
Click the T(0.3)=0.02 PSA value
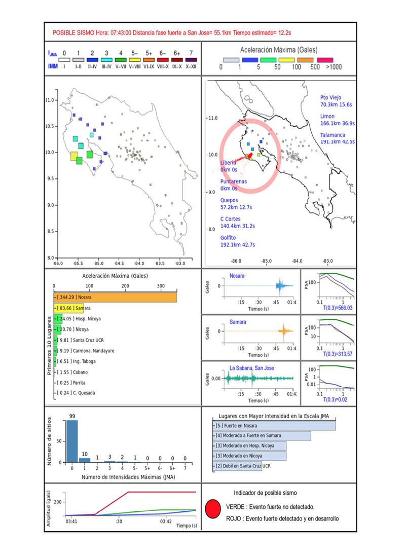(x=335, y=400)
